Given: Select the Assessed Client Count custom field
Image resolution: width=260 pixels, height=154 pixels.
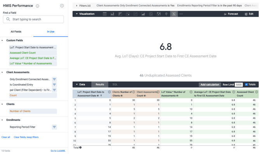Looking at the screenshot, I should pyautogui.click(x=33, y=53).
